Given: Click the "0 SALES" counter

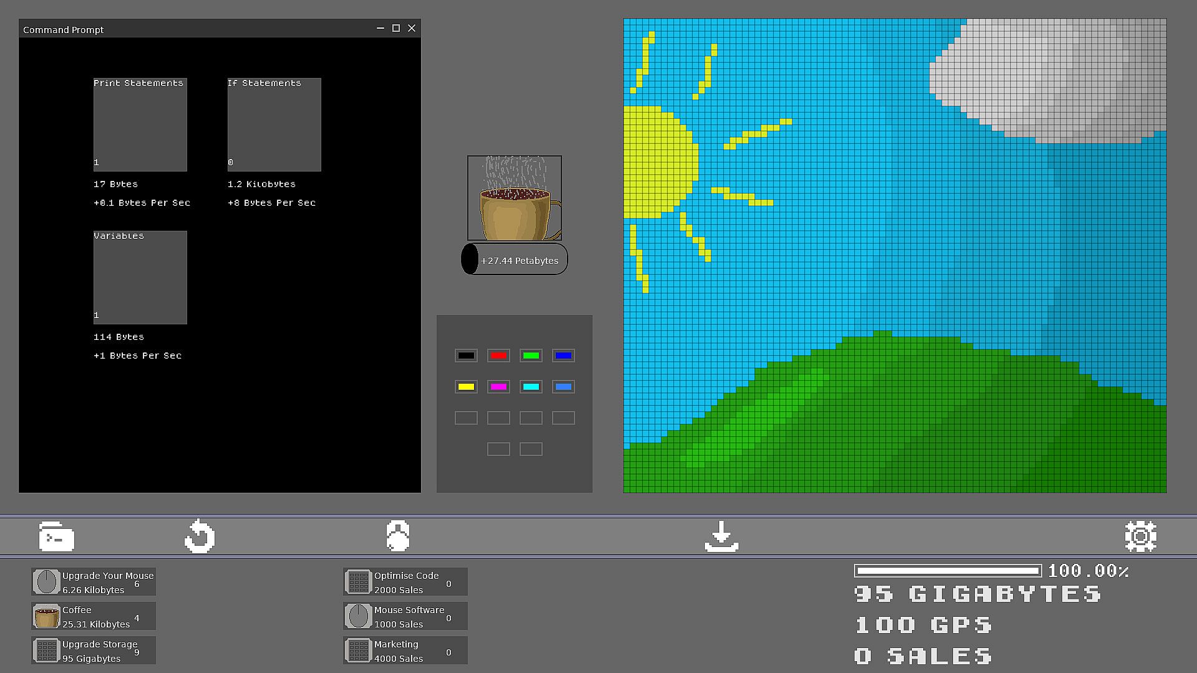Looking at the screenshot, I should (x=923, y=656).
